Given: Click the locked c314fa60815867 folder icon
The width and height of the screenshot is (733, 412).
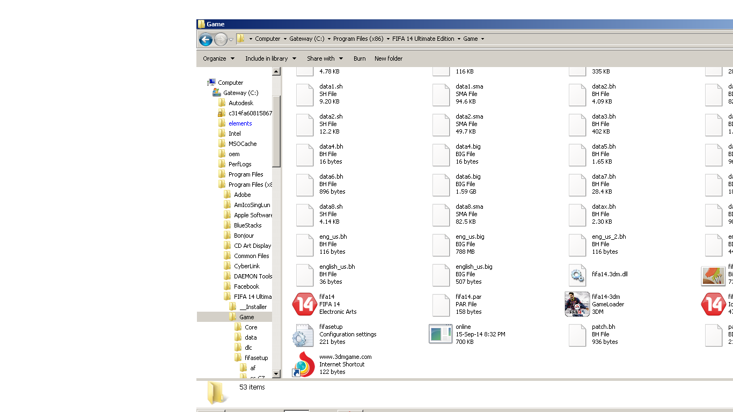Looking at the screenshot, I should 222,113.
